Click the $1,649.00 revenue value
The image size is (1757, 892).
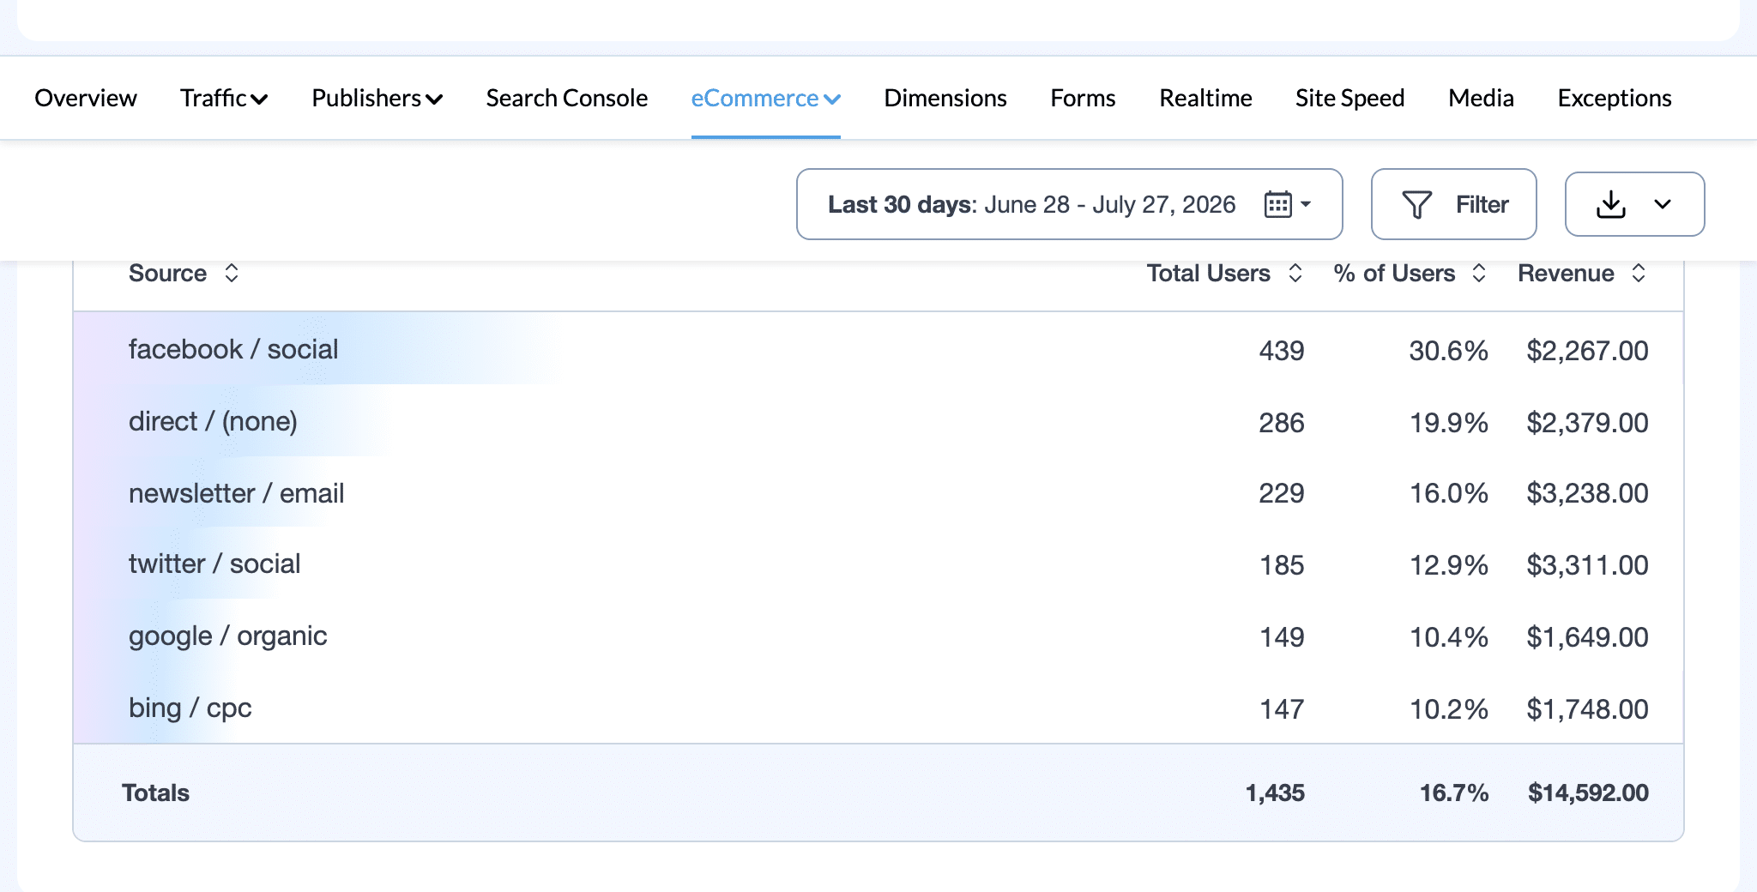click(1587, 636)
